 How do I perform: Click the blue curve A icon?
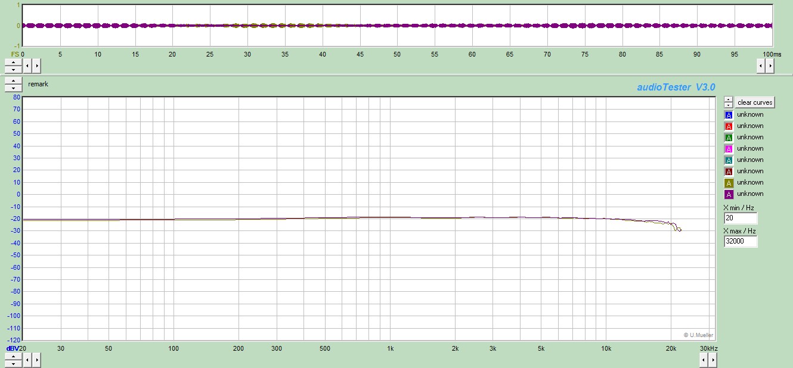pos(728,115)
